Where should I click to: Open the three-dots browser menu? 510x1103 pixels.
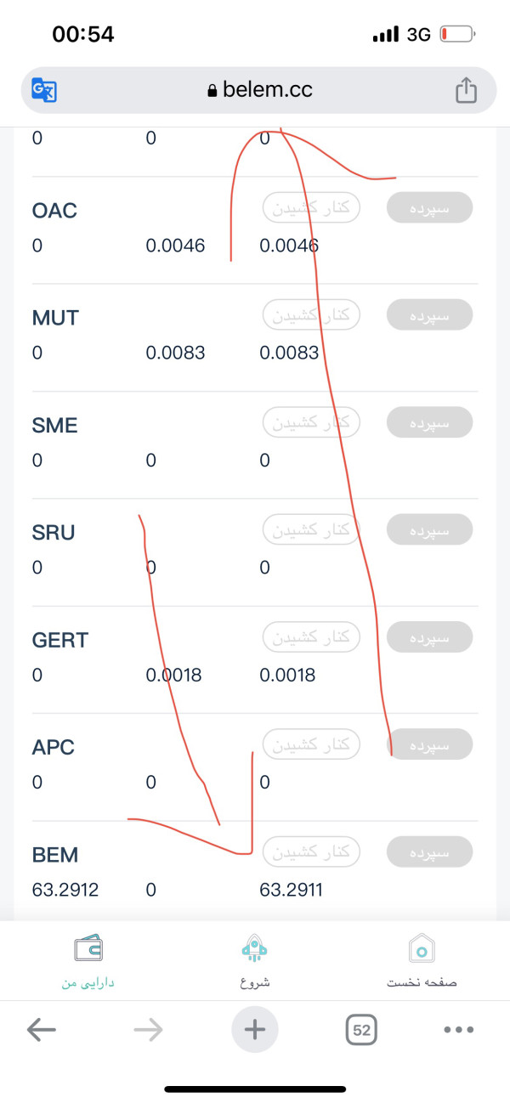coord(459,1030)
